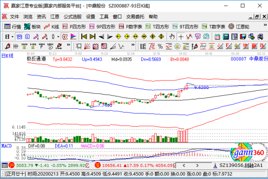This screenshot has height=179, width=268.
Task: Click the MACD indicator label
Action: [x=6, y=146]
